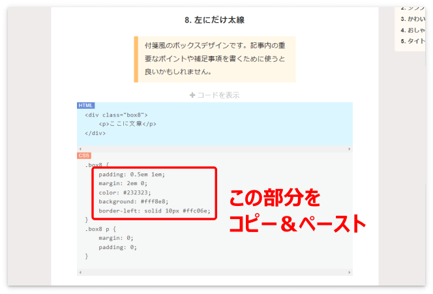Click the line <div class="box8">
The image size is (433, 294).
tap(116, 115)
